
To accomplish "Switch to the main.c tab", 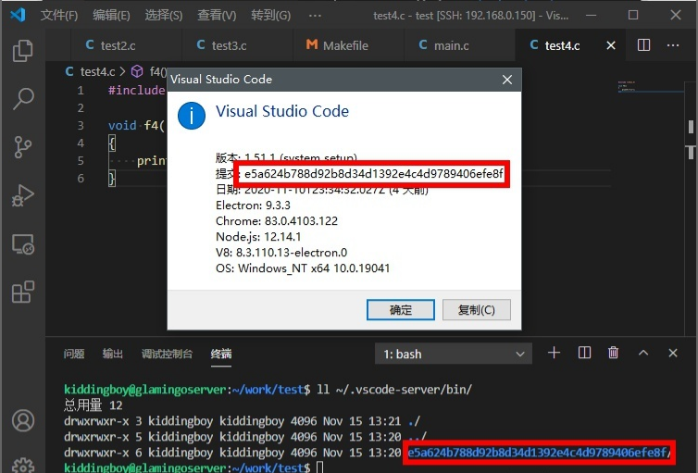I will tap(460, 45).
